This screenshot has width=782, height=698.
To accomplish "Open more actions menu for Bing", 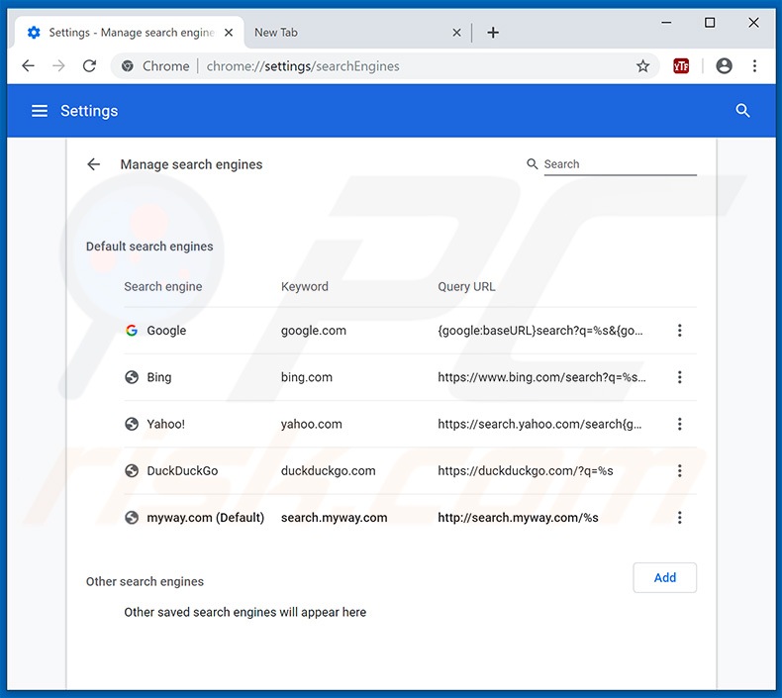I will tap(679, 377).
